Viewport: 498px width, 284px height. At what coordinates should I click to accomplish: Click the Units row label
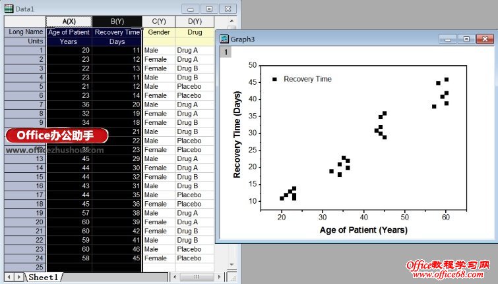tap(25, 41)
